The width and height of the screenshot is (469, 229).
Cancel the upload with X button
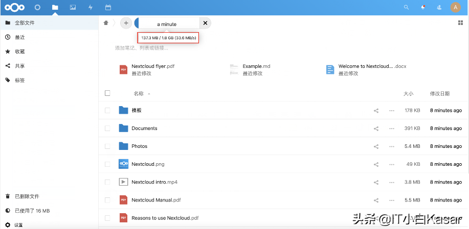(x=205, y=23)
